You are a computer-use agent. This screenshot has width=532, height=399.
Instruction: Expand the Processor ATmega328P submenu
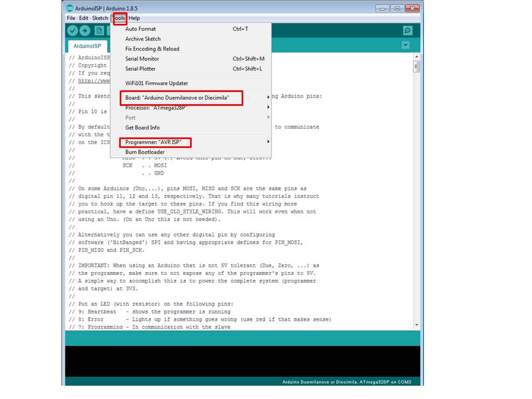(x=191, y=108)
